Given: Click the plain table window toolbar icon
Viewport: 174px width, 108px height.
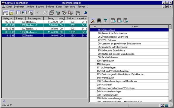Looking at the screenshot, I should (x=18, y=13).
